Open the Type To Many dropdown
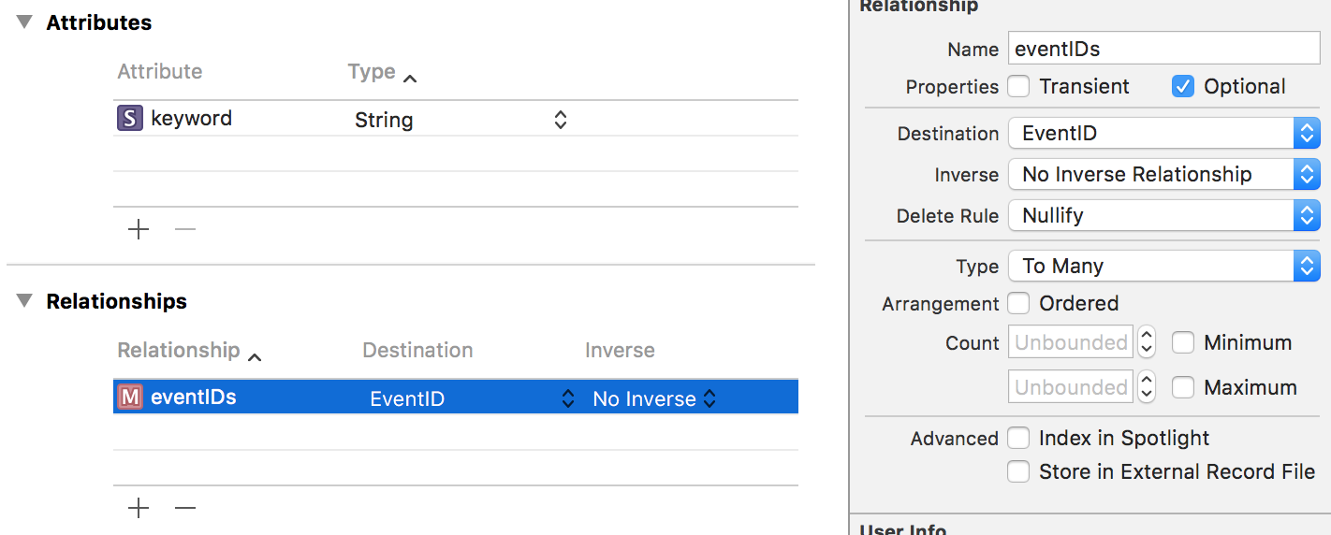Viewport: 1331px width, 535px height. (x=1163, y=267)
